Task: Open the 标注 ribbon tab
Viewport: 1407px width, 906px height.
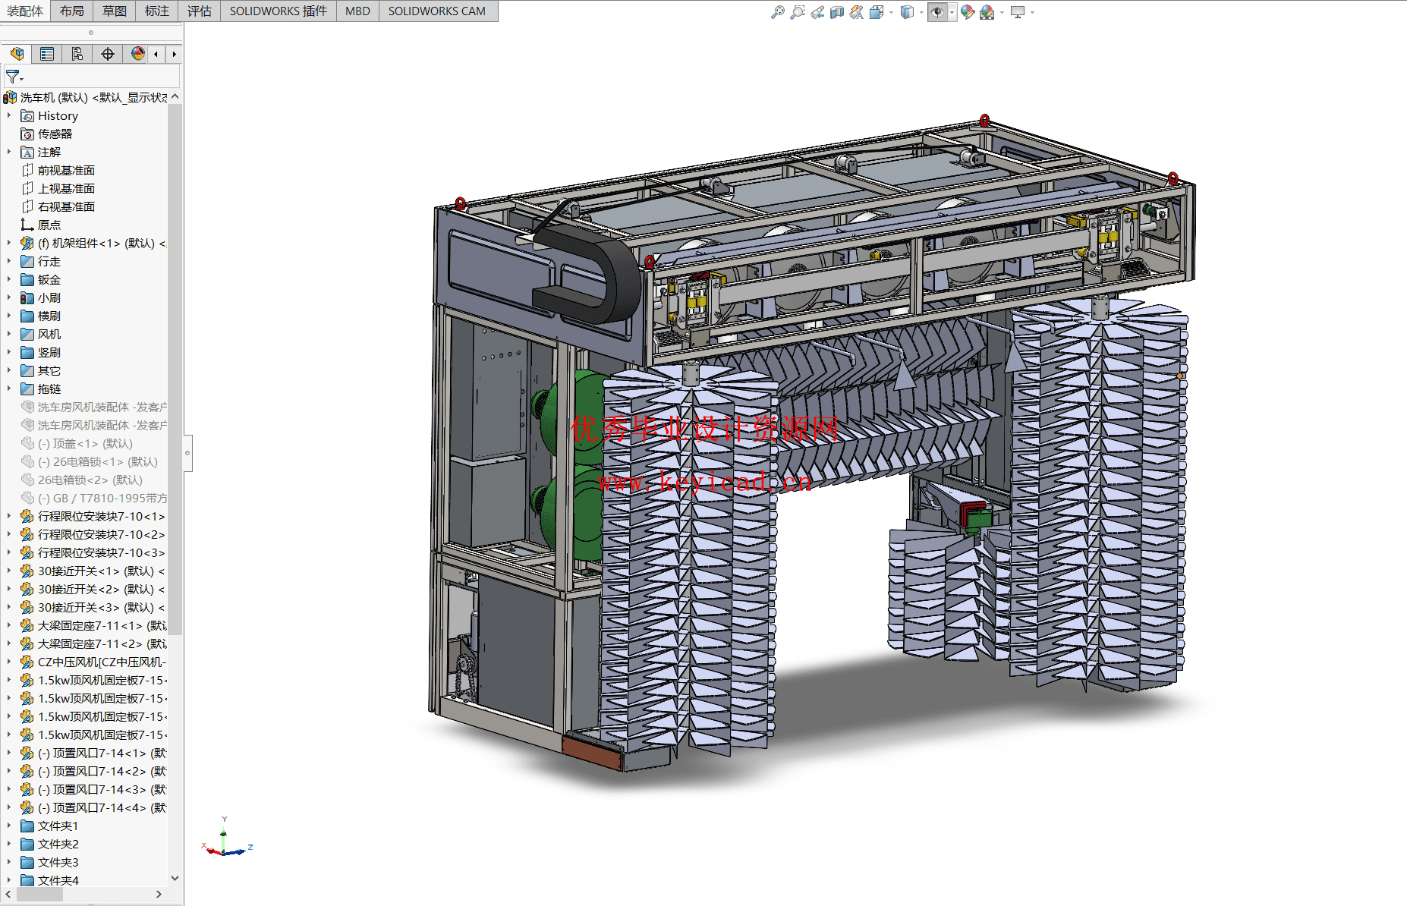Action: click(157, 11)
